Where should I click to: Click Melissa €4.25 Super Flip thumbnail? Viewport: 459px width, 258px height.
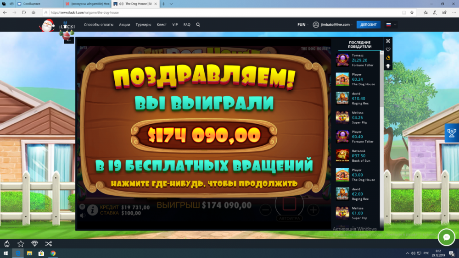pos(342,117)
